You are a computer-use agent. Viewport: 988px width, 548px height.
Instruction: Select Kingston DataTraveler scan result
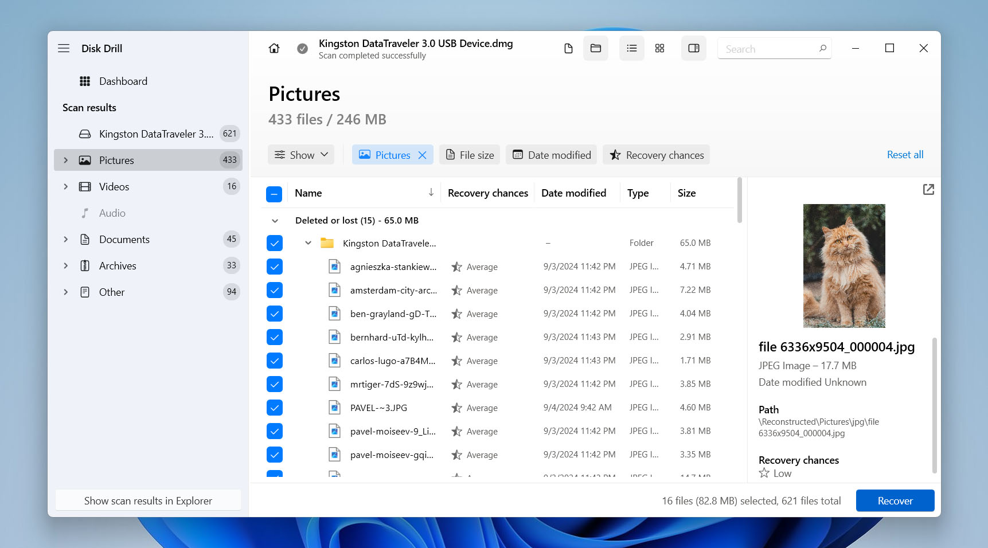pos(148,134)
